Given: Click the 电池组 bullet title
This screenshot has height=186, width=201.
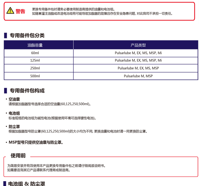Looking at the screenshot, I should click(x=14, y=113).
